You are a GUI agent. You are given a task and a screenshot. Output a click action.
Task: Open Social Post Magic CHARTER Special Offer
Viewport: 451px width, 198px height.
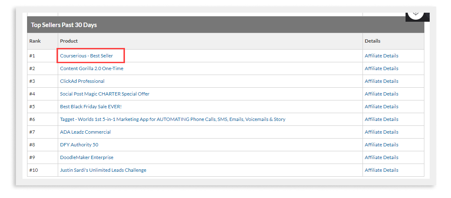click(x=105, y=94)
